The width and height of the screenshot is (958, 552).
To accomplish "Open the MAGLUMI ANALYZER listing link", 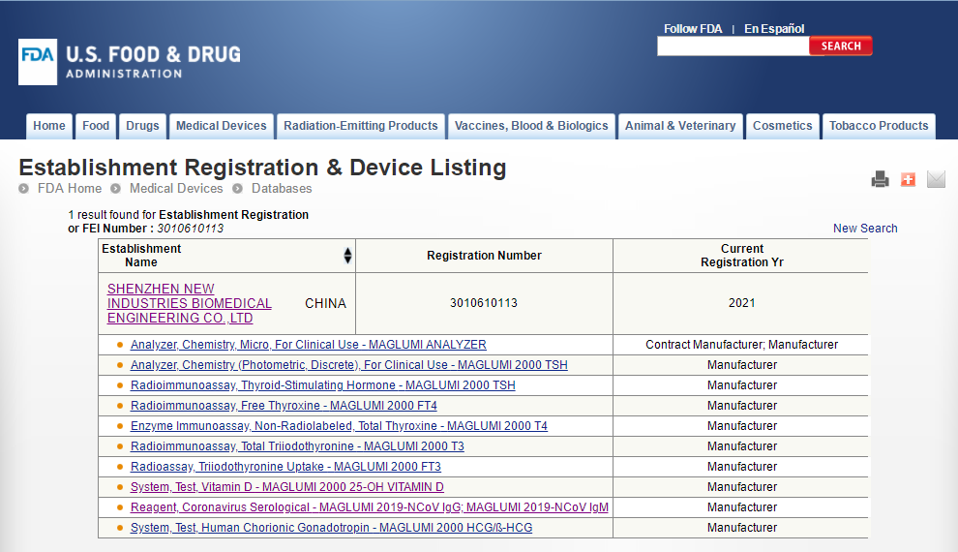I will (x=308, y=345).
